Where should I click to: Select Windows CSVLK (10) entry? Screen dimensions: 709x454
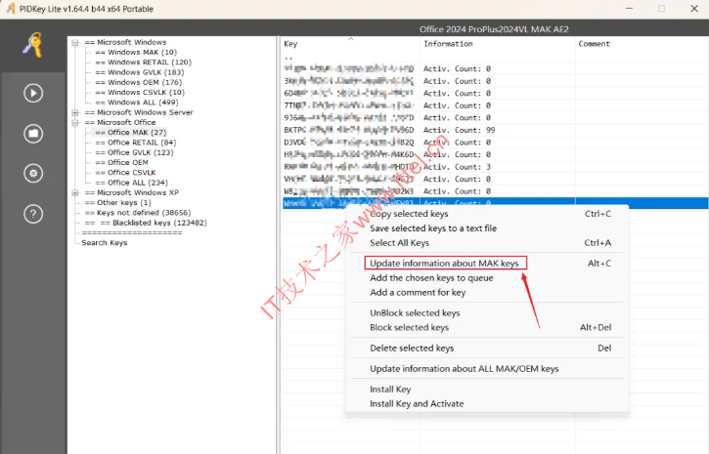140,92
